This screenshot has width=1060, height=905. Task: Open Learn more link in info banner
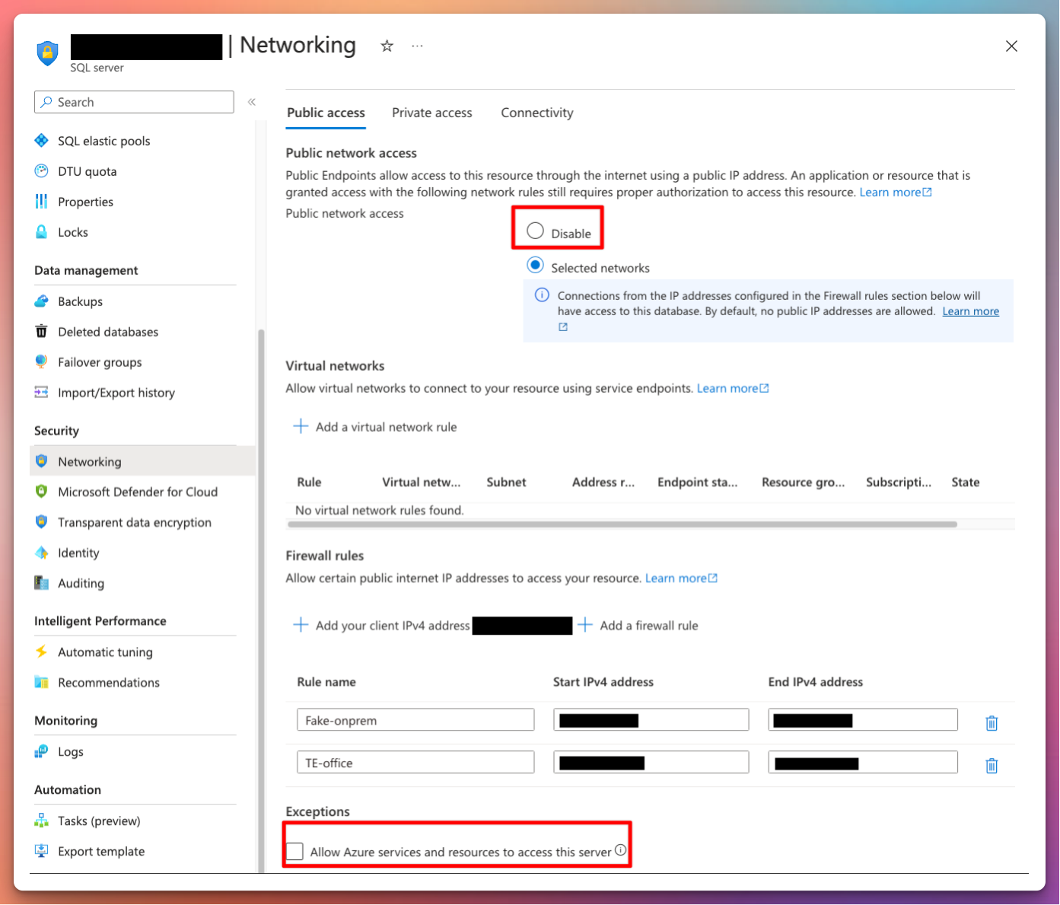[x=971, y=311]
